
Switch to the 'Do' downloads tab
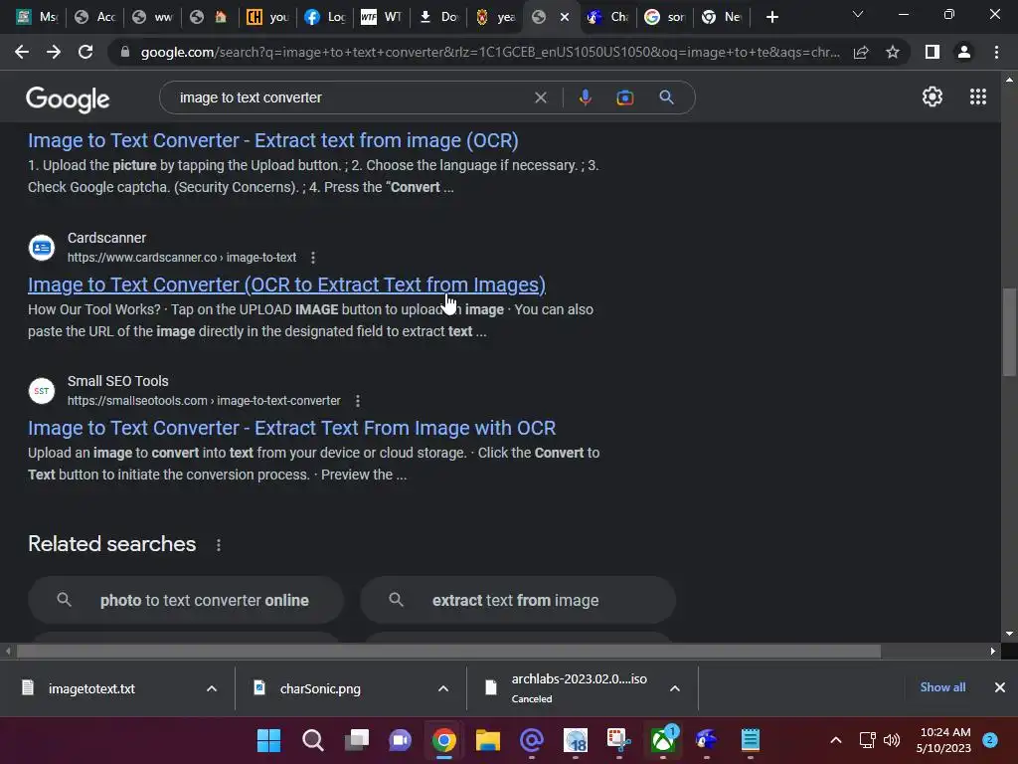point(439,17)
